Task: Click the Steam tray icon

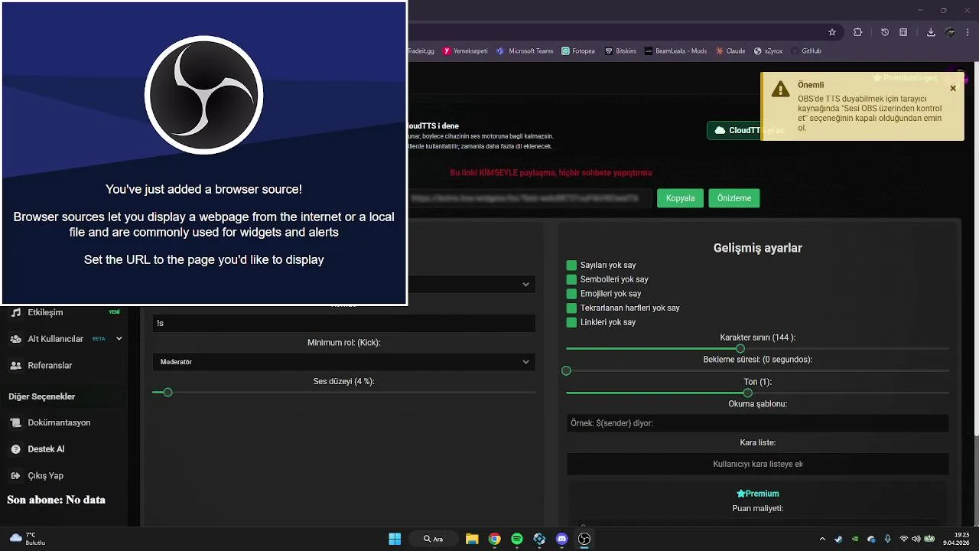Action: (x=838, y=539)
